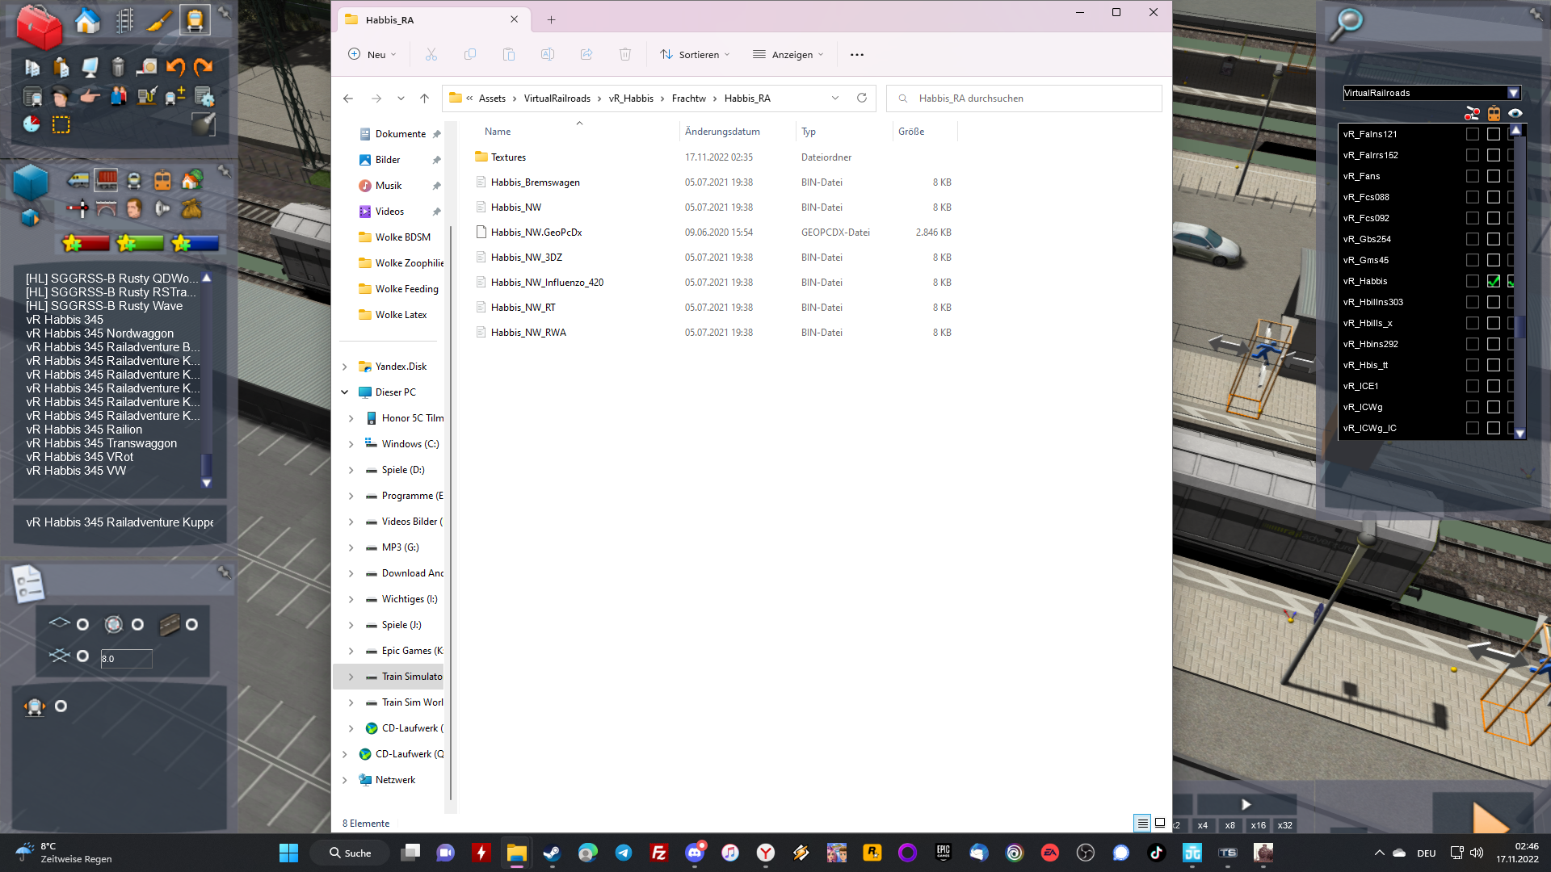This screenshot has width=1551, height=872.
Task: Select the rolling stock wagon category icon
Action: coord(106,180)
